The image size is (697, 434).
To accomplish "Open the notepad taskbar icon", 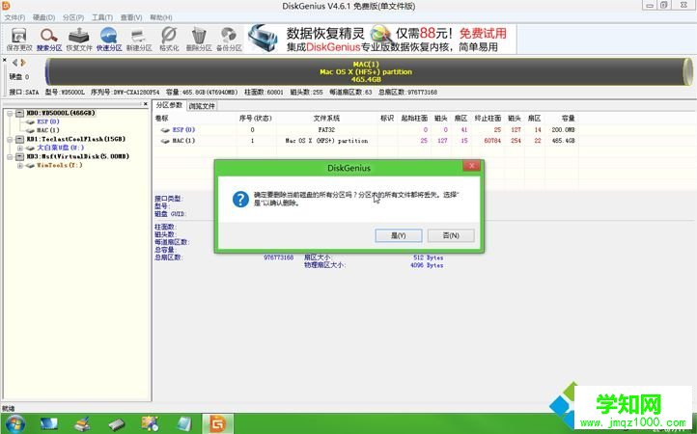I will tap(183, 423).
